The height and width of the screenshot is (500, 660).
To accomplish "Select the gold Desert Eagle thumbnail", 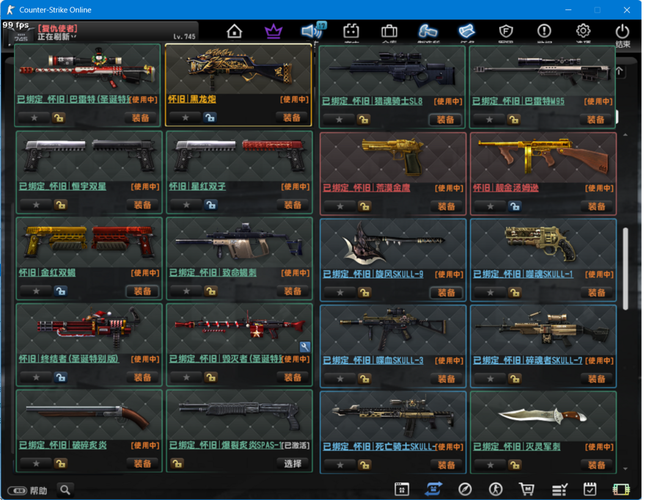I will [x=393, y=158].
